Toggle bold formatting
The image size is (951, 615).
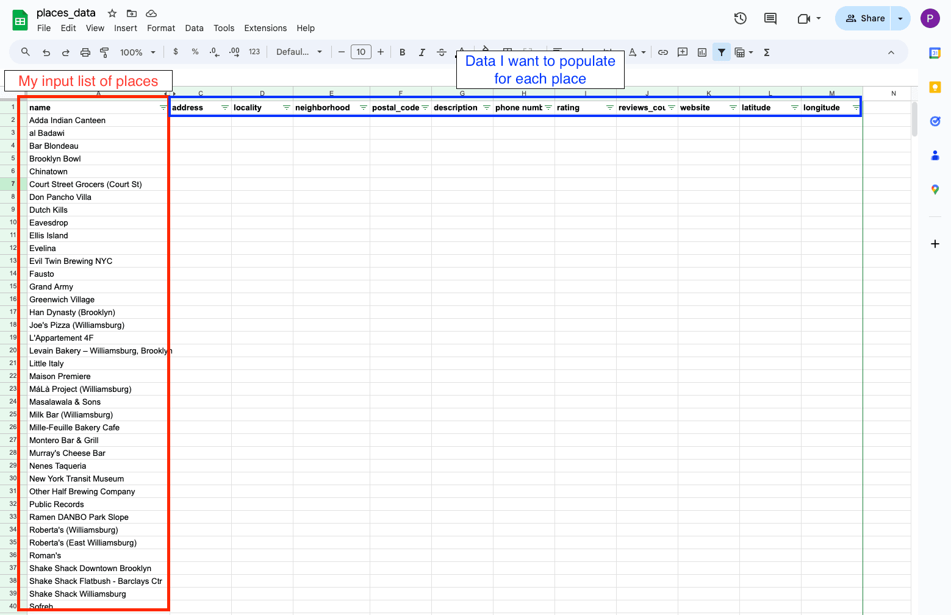pyautogui.click(x=403, y=52)
